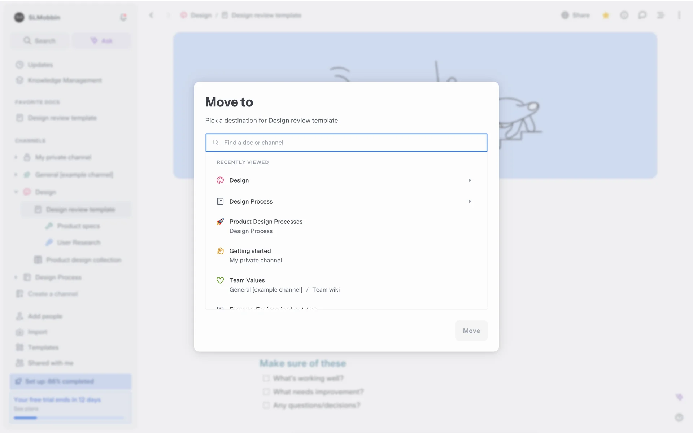
Task: Click the green heart Team Values icon
Action: coord(220,280)
